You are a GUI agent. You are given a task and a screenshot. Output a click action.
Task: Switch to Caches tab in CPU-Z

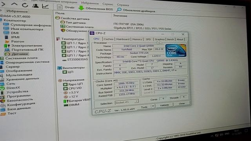click(x=108, y=39)
